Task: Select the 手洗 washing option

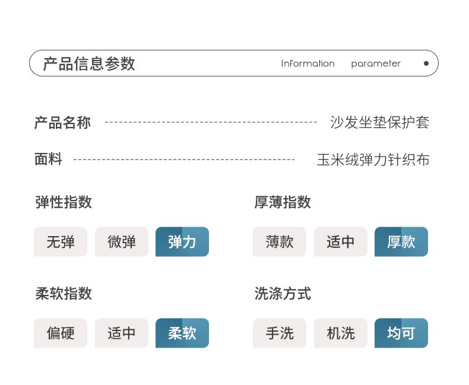Action: coord(280,333)
